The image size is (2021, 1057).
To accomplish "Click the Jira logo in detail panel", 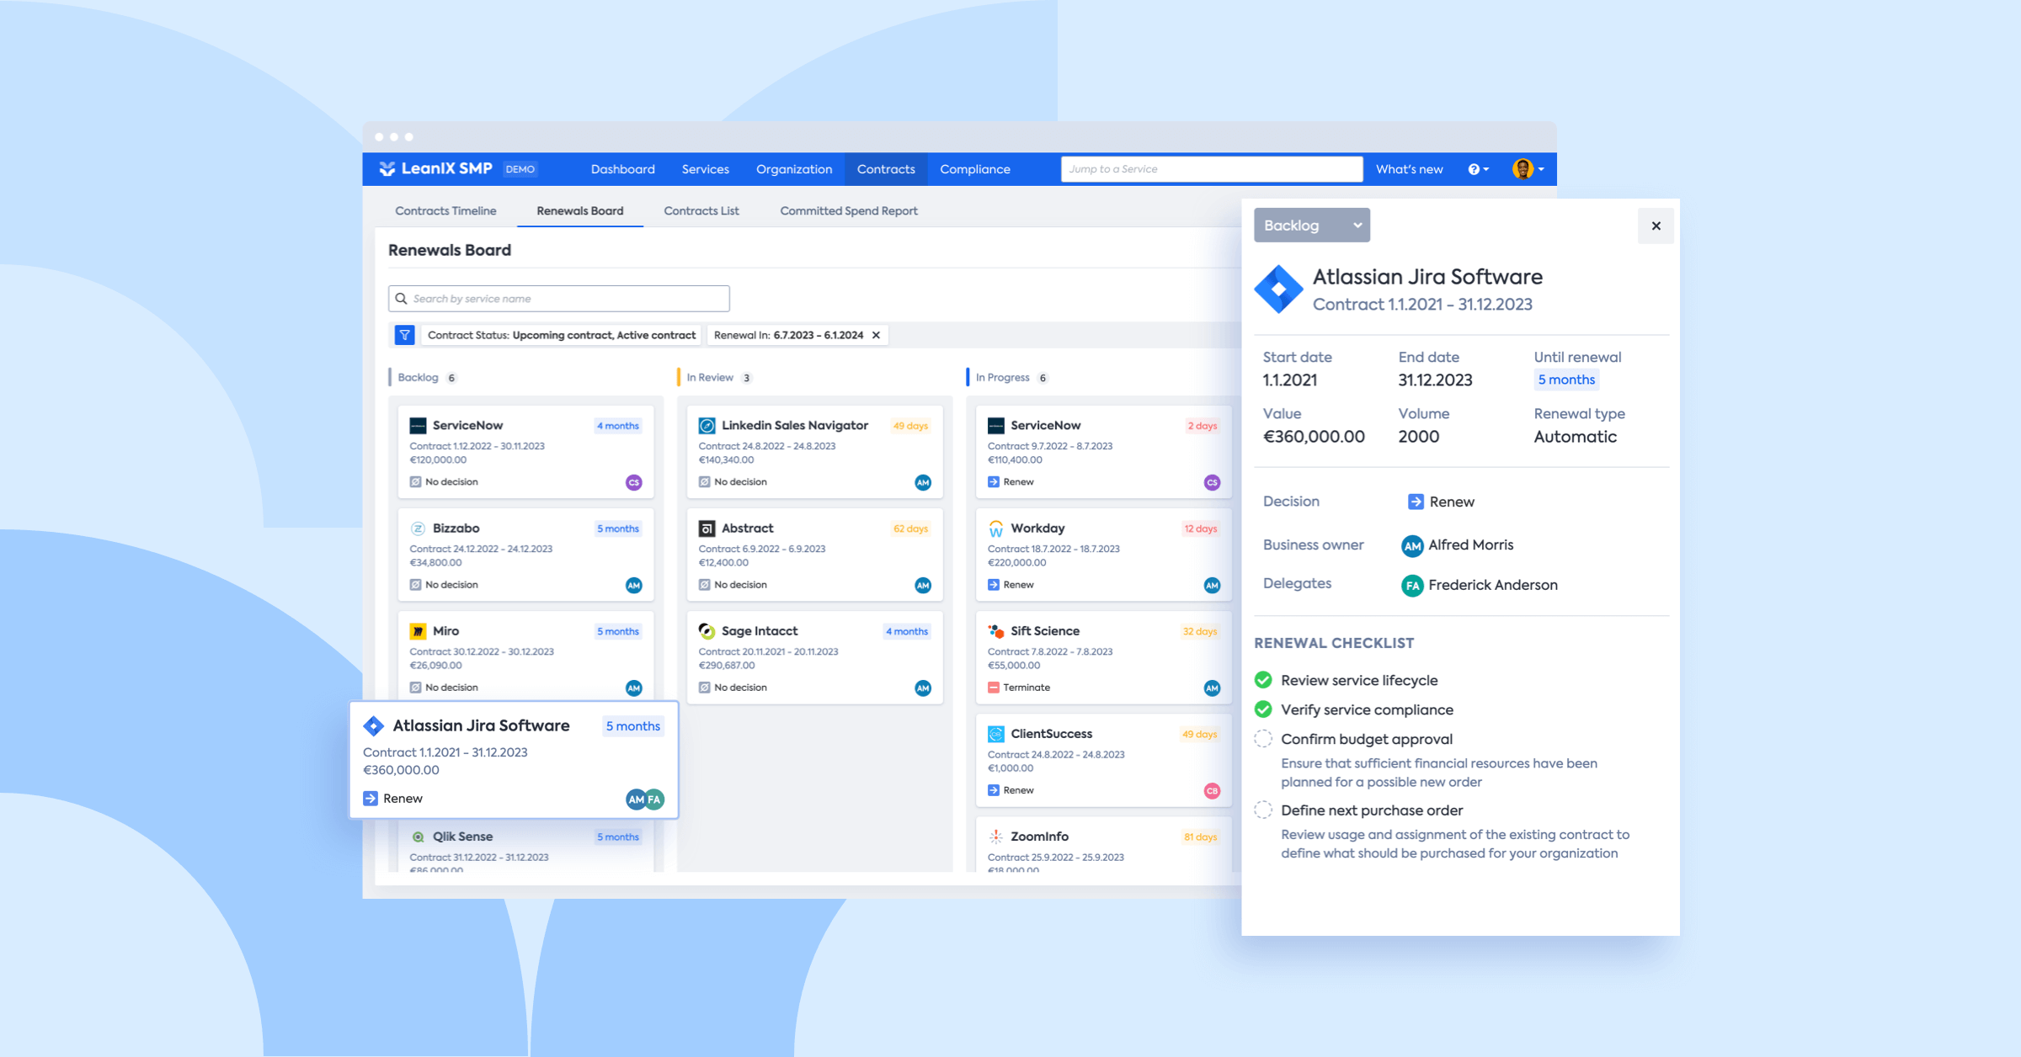I will (x=1278, y=289).
